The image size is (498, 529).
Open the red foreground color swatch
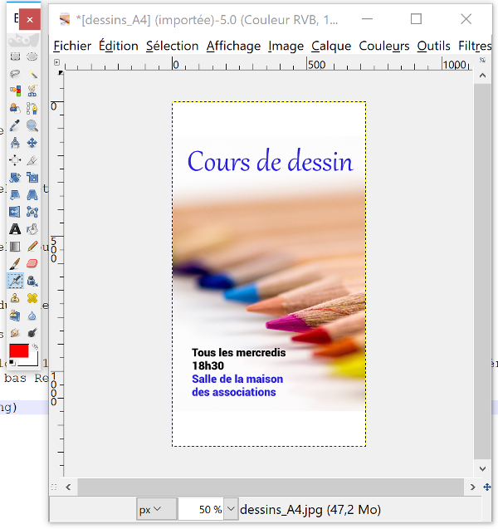coord(19,350)
